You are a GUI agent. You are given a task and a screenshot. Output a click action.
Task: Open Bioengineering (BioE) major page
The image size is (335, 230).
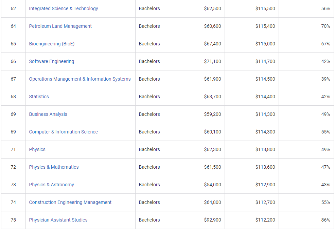(x=52, y=44)
